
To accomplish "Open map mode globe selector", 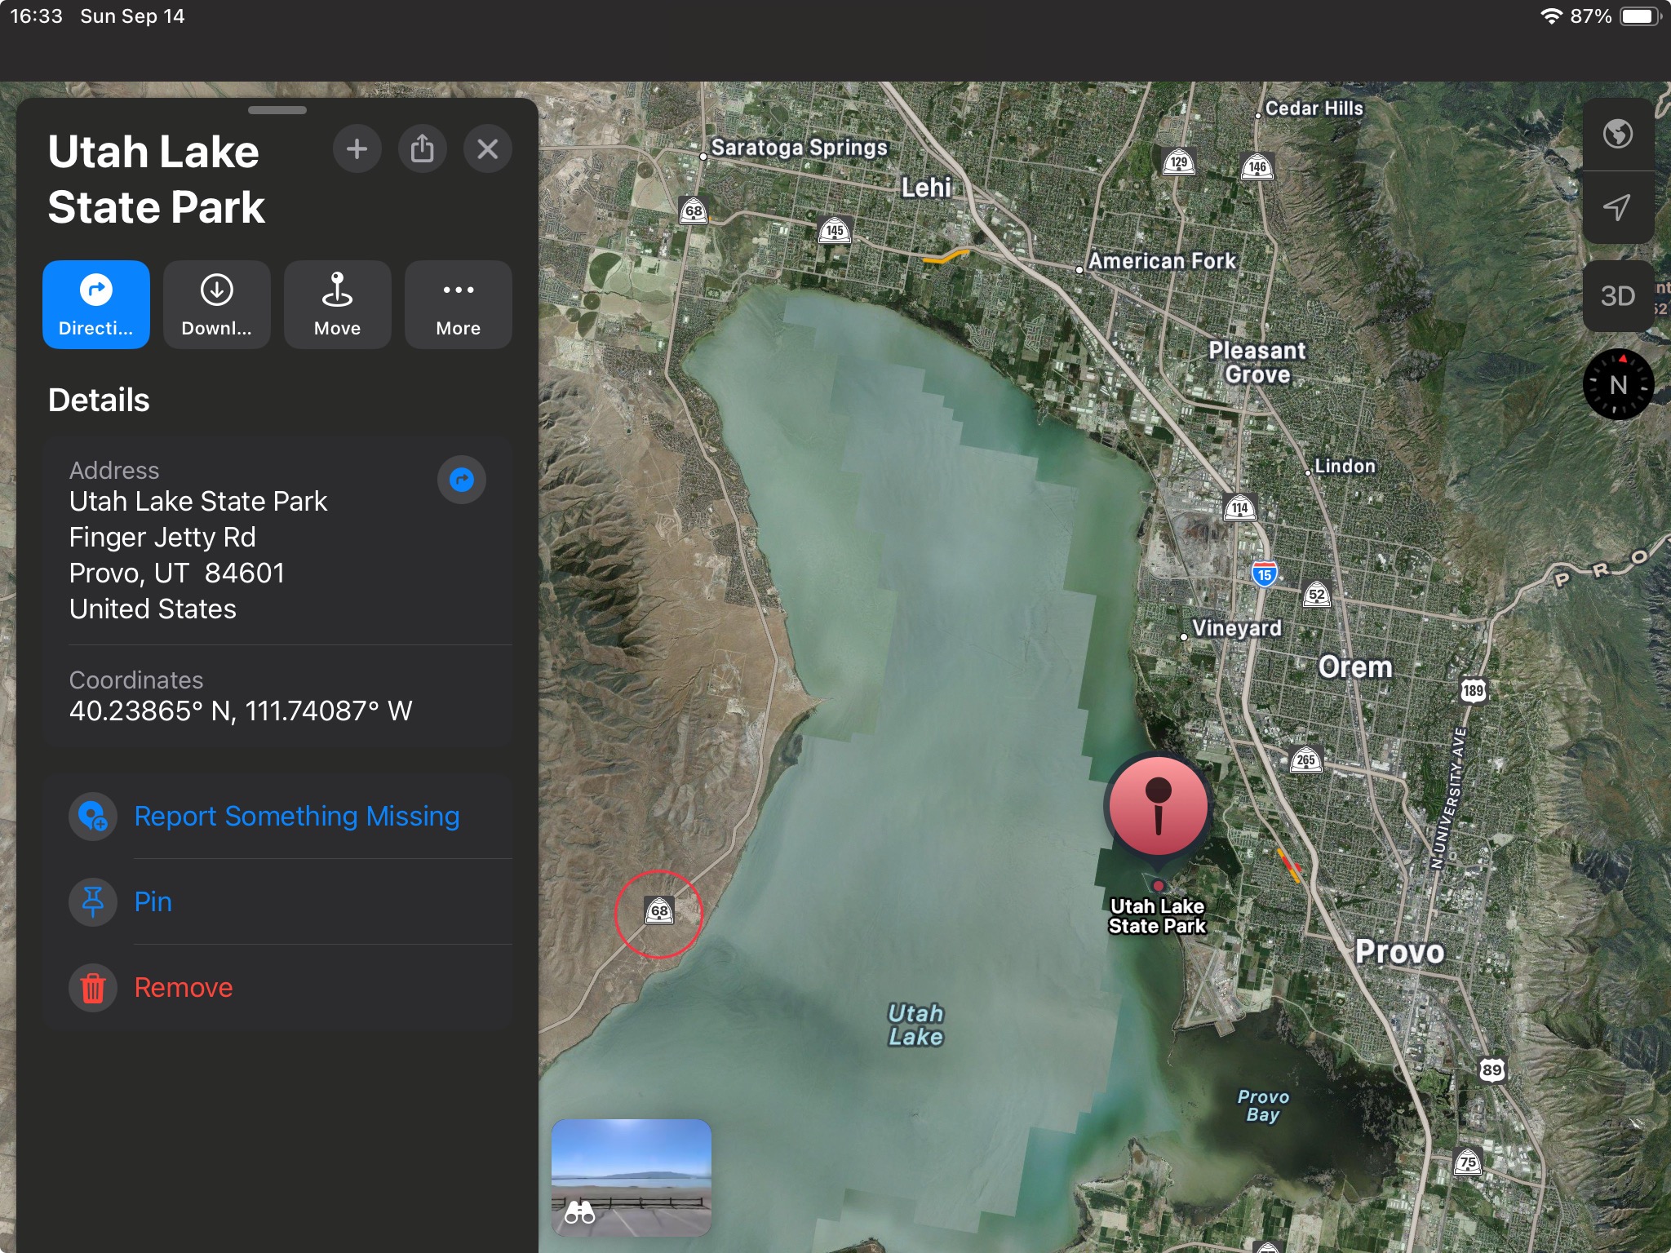I will (x=1618, y=134).
